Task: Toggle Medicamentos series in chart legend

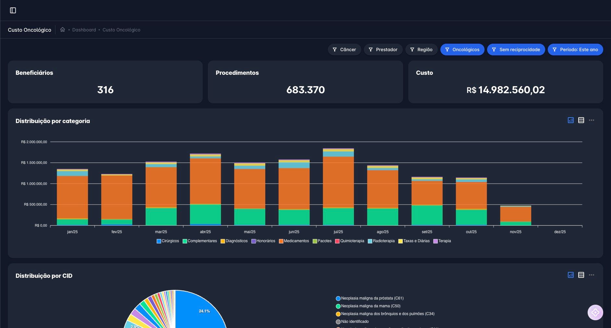Action: (x=296, y=241)
